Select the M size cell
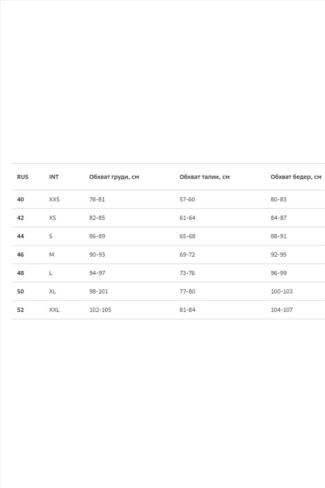 point(52,255)
